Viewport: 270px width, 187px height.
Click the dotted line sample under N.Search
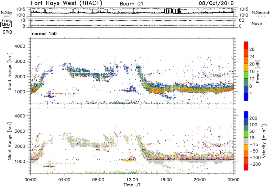click(x=261, y=16)
